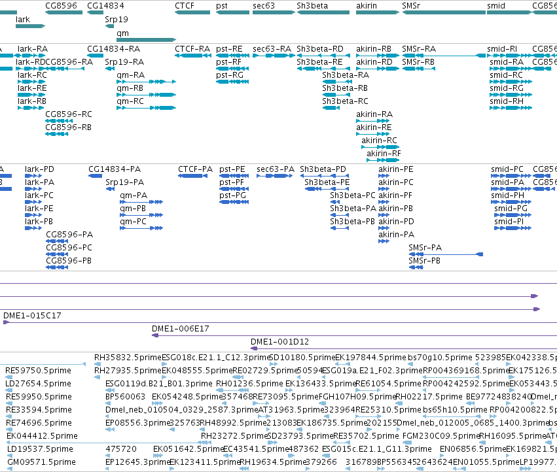The height and width of the screenshot is (472, 557).
Task: Select transcript akirin-RB
Action: 374,49
